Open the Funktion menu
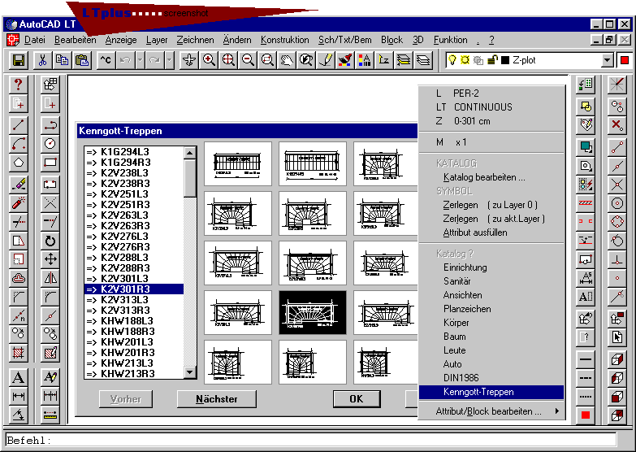The image size is (636, 452). pyautogui.click(x=450, y=40)
